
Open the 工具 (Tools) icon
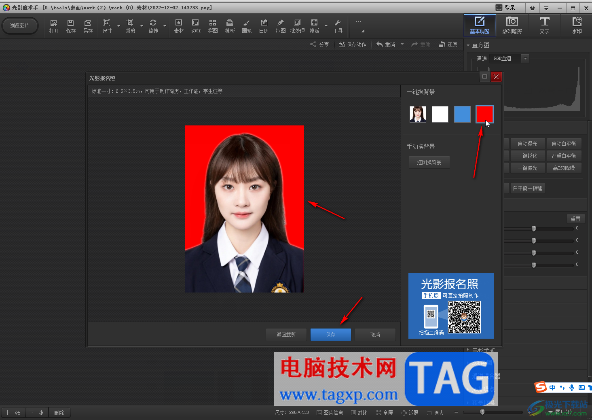click(338, 26)
